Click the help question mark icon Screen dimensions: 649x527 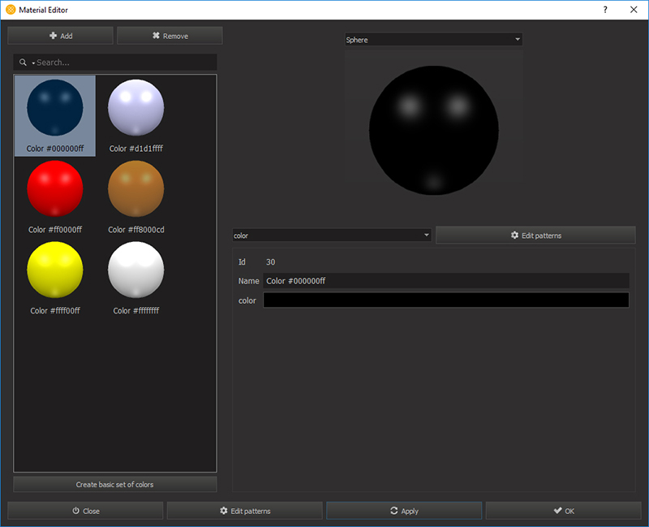605,10
